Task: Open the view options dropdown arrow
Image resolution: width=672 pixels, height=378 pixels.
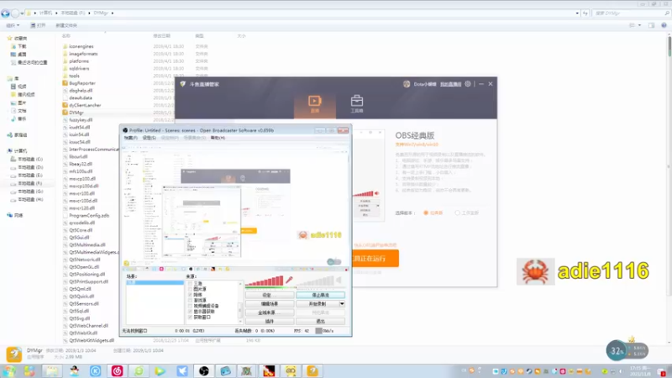Action: 640,25
